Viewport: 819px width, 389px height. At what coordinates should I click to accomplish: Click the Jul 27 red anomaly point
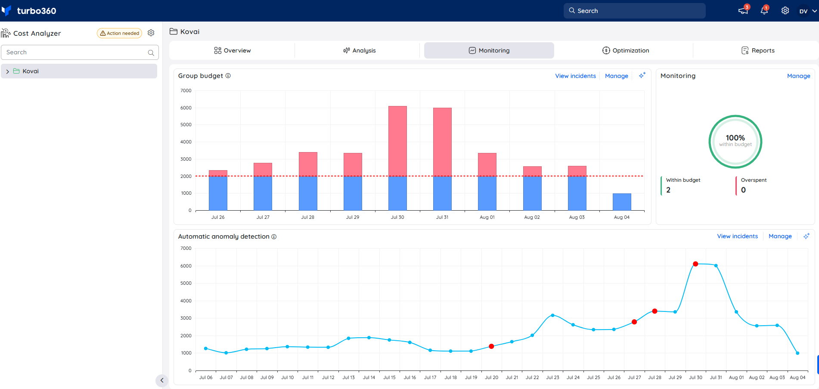click(x=634, y=322)
